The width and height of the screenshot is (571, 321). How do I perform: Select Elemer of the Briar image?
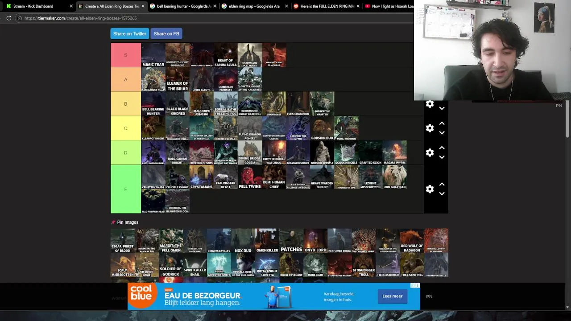click(177, 79)
